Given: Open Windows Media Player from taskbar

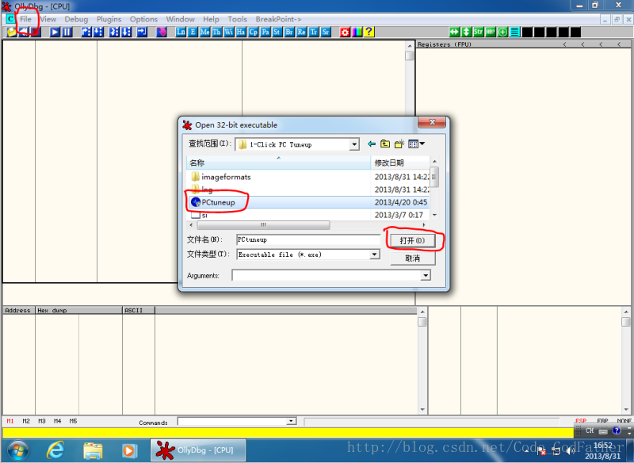Looking at the screenshot, I should [x=129, y=450].
